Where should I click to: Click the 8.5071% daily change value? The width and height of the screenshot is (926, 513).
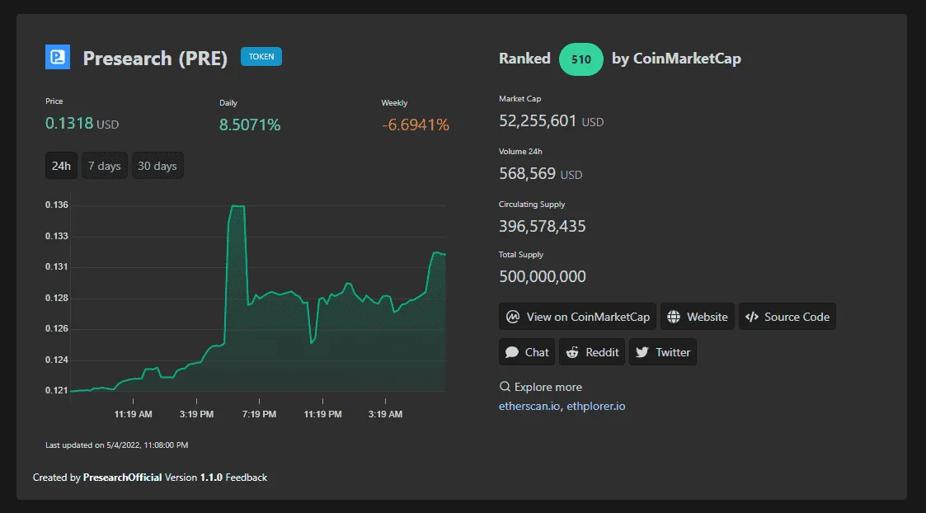pyautogui.click(x=250, y=125)
